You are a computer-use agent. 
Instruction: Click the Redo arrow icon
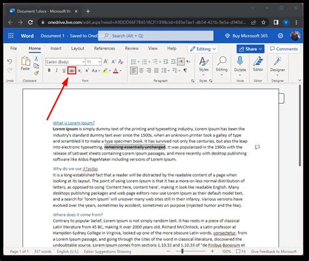pos(10,70)
